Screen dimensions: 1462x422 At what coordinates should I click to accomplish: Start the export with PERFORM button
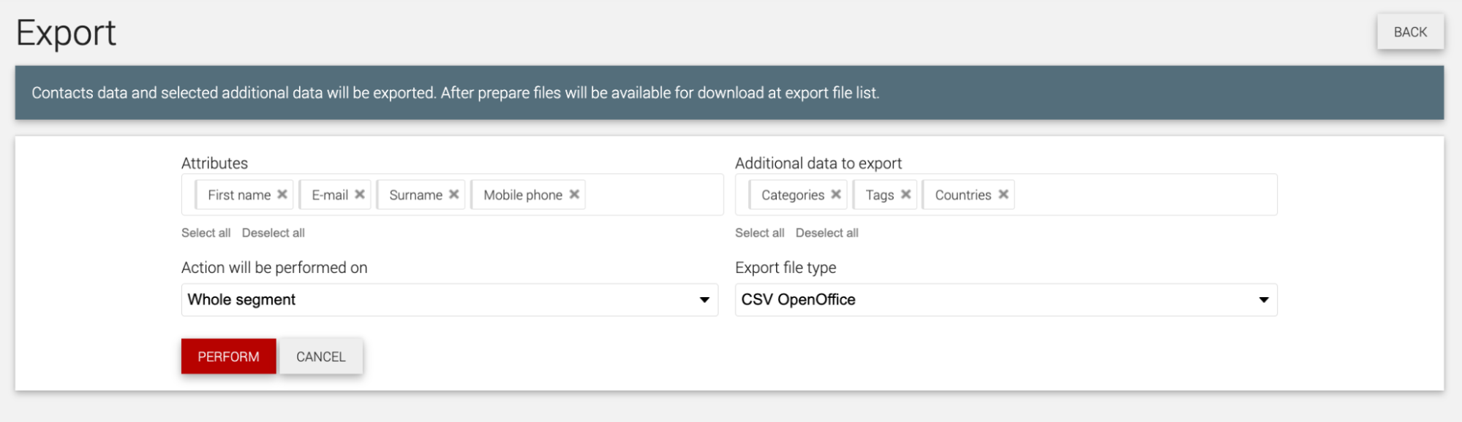[x=229, y=356]
